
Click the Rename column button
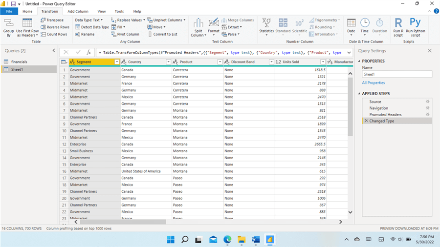coord(85,34)
